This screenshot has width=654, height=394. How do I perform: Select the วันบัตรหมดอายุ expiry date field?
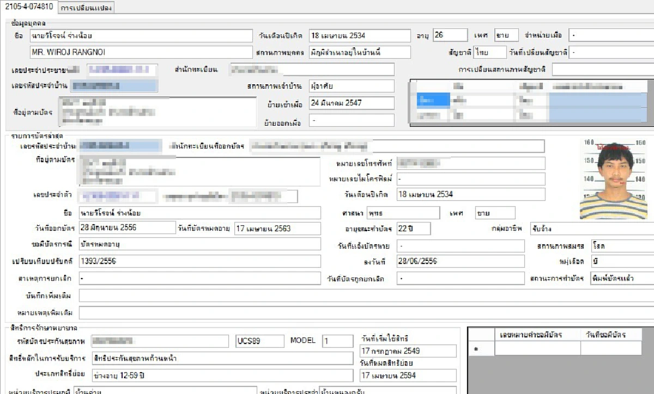[277, 229]
